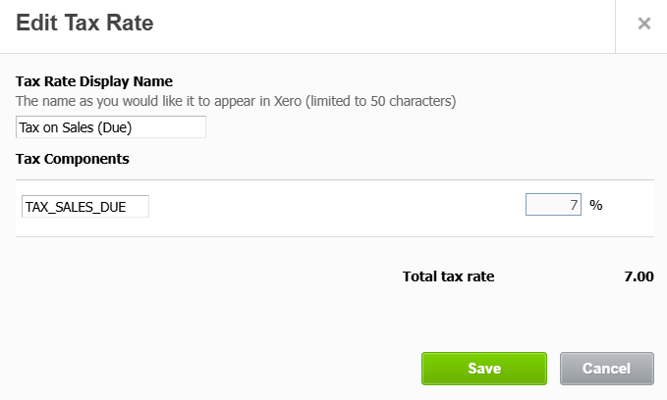Focus the TAX_SALES_DUE component name field
Screen dimensions: 667x400
[84, 206]
